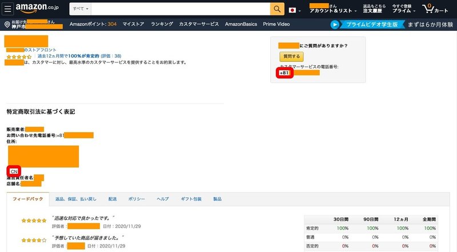Click the 肯定的 row label
The width and height of the screenshot is (457, 252).
tap(312, 229)
